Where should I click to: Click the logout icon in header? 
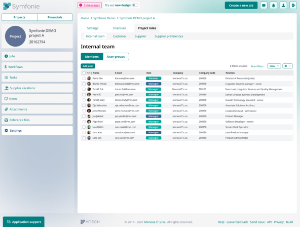[293, 6]
